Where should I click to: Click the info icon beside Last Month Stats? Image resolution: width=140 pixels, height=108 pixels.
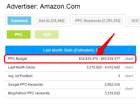[x=97, y=50]
